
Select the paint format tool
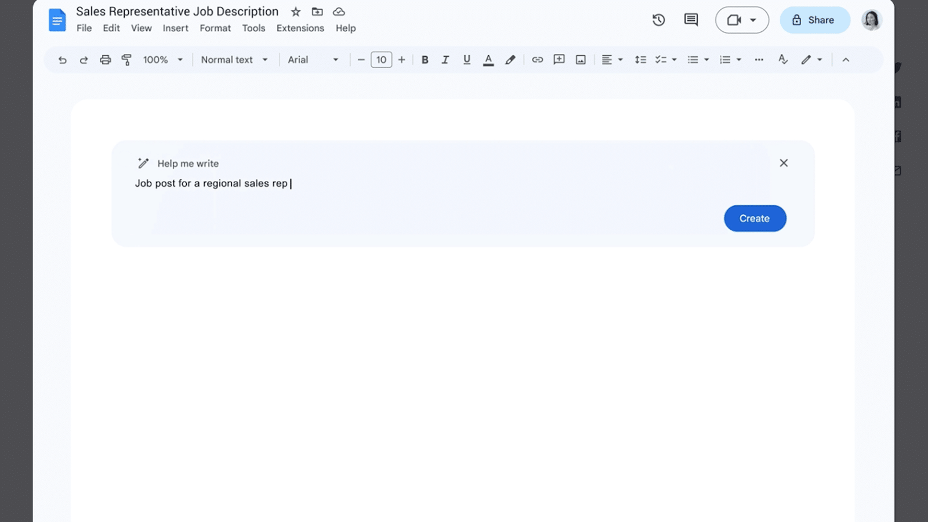[126, 59]
